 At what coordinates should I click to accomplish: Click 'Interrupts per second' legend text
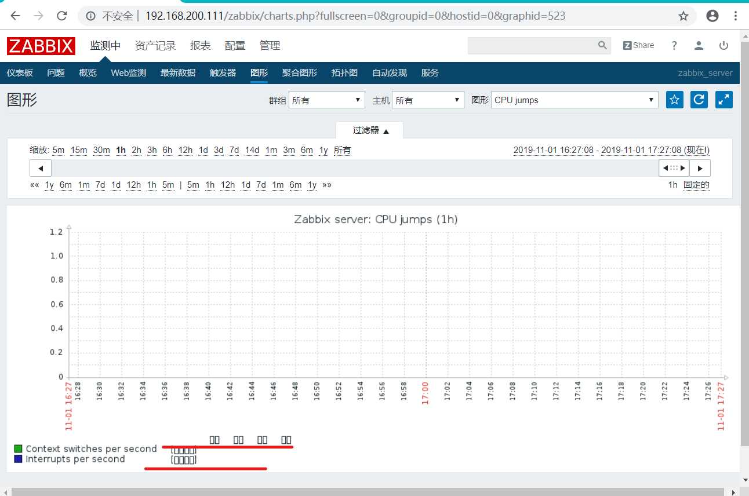tap(75, 459)
